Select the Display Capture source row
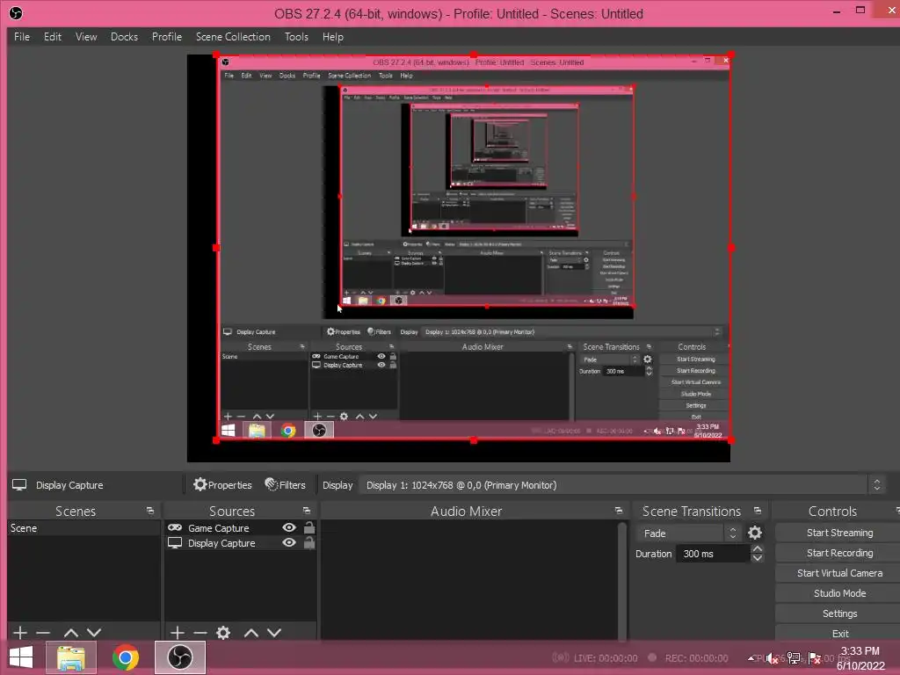The height and width of the screenshot is (675, 900). (240, 542)
